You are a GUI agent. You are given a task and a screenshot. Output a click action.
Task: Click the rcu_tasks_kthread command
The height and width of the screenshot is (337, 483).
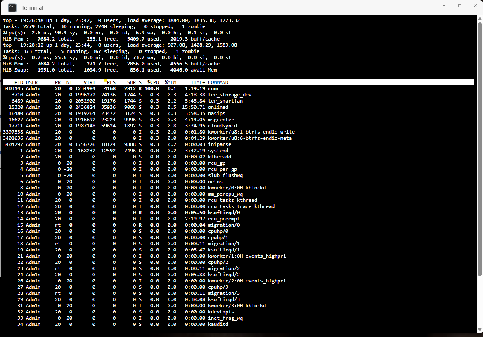pyautogui.click(x=232, y=200)
